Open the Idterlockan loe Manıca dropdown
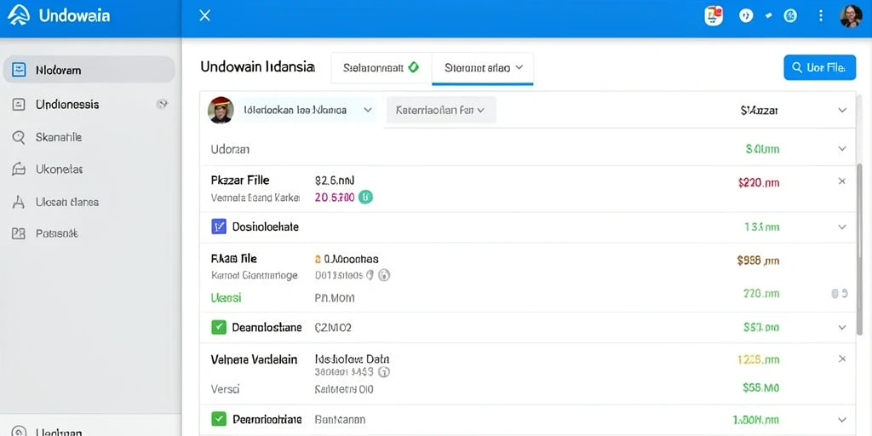The width and height of the screenshot is (872, 436). pos(307,110)
